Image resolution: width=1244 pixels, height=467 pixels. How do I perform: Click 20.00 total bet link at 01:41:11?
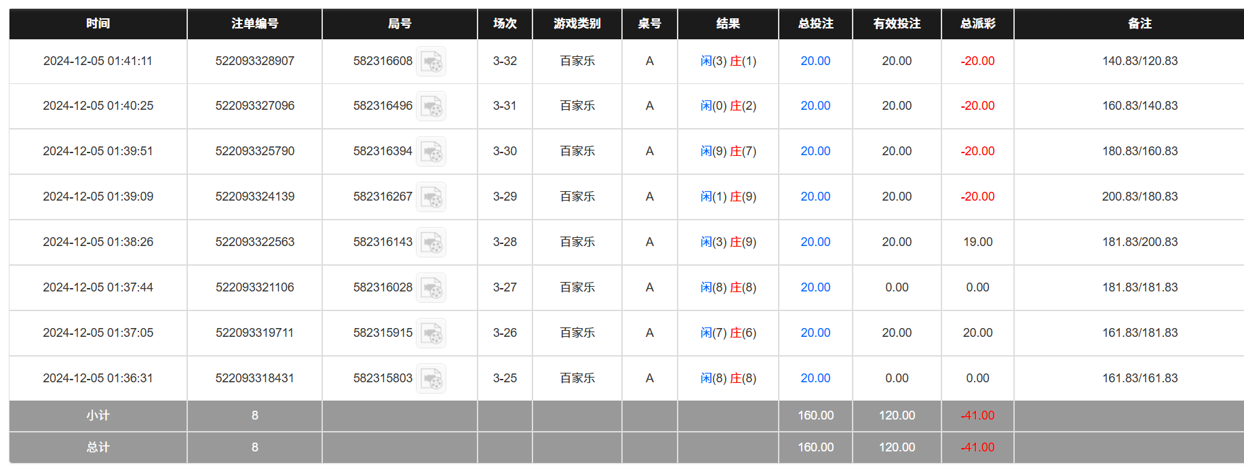coord(815,61)
